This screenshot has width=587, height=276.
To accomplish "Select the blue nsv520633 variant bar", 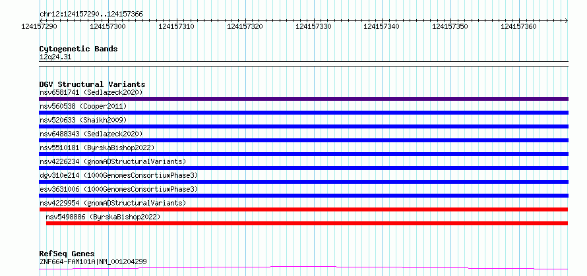I will [303, 126].
